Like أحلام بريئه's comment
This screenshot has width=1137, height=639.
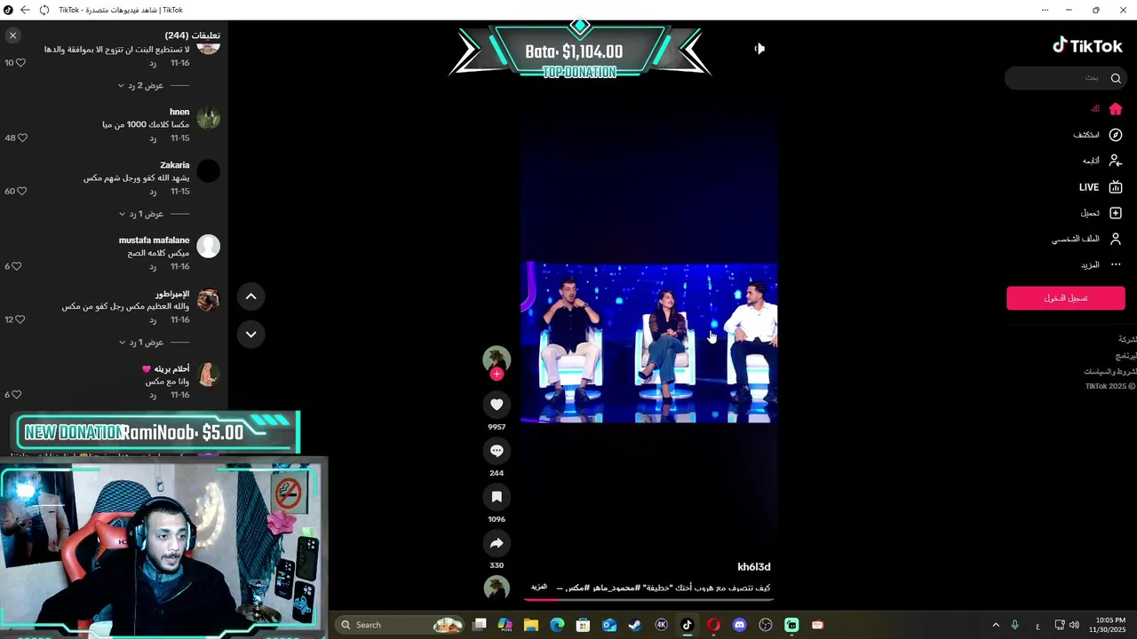tap(17, 395)
